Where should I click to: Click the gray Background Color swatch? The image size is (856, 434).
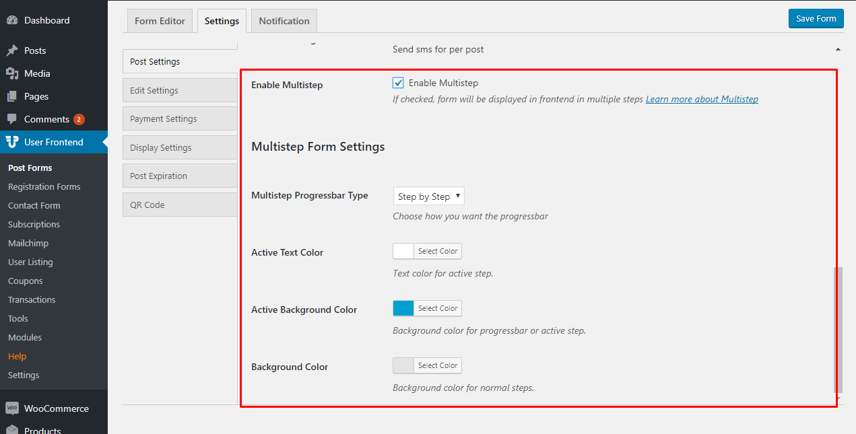[x=403, y=365]
